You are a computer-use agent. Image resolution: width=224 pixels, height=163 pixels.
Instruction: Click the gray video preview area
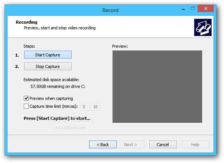[157, 87]
